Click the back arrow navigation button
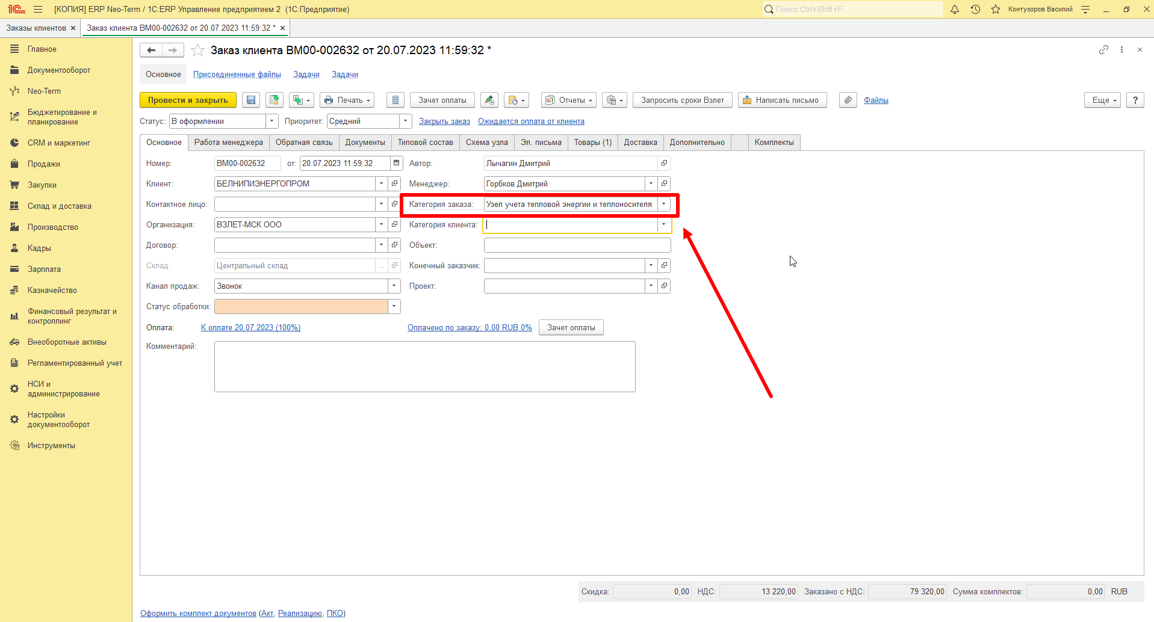Screen dimensions: 1154x622 tap(151, 51)
